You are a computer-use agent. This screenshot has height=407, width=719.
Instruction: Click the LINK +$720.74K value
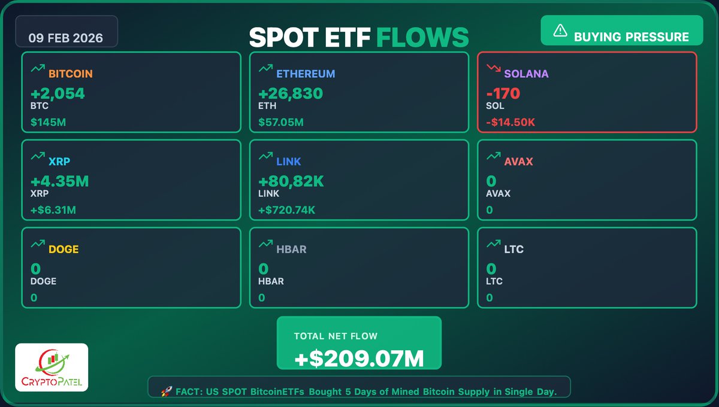click(288, 209)
